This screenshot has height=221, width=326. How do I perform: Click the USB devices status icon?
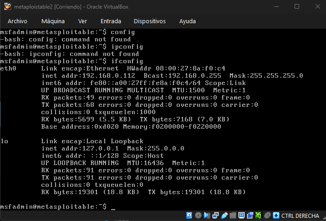point(224,216)
